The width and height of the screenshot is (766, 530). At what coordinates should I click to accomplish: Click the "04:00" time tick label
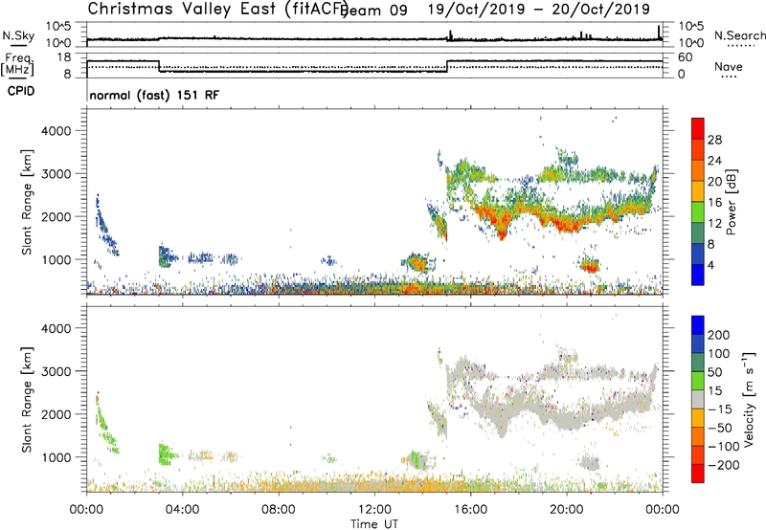click(182, 510)
